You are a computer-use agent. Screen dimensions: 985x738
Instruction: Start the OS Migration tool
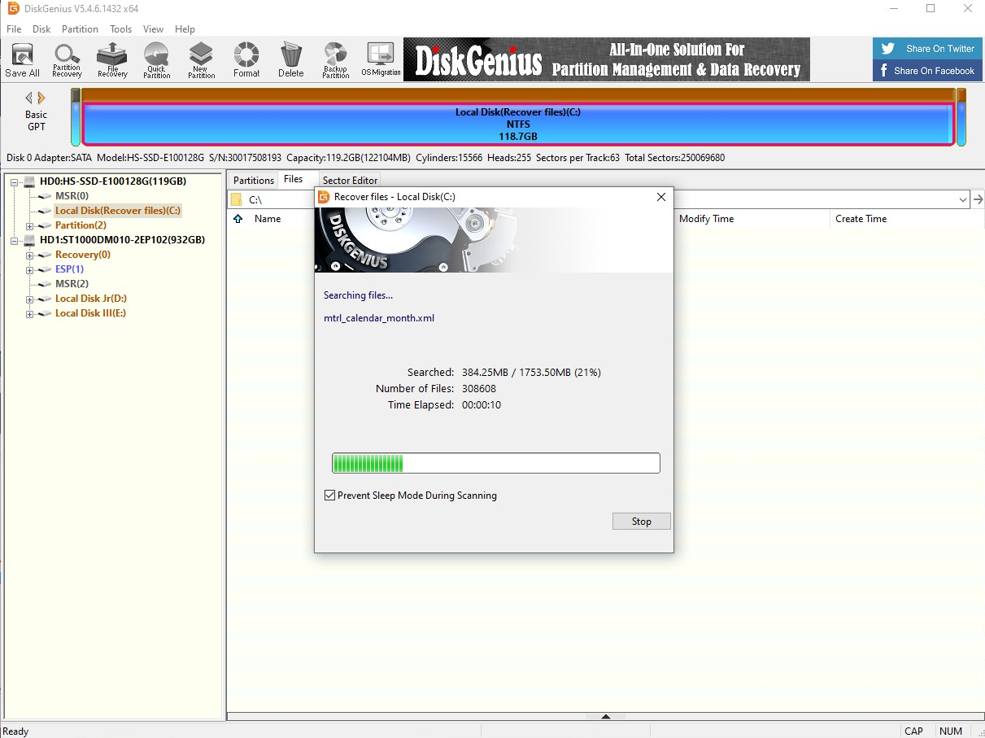(381, 60)
